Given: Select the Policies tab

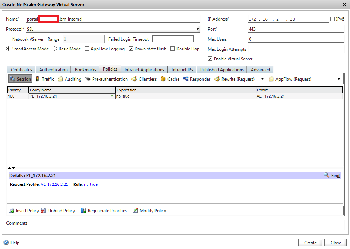Looking at the screenshot, I should tap(110, 69).
